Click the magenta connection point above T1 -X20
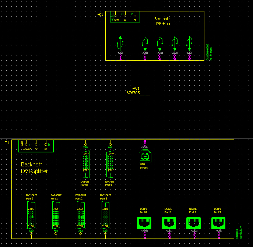 coord(145,143)
